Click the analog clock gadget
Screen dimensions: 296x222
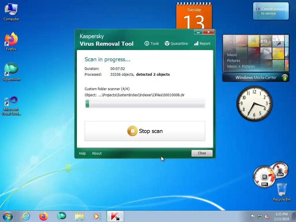[254, 103]
